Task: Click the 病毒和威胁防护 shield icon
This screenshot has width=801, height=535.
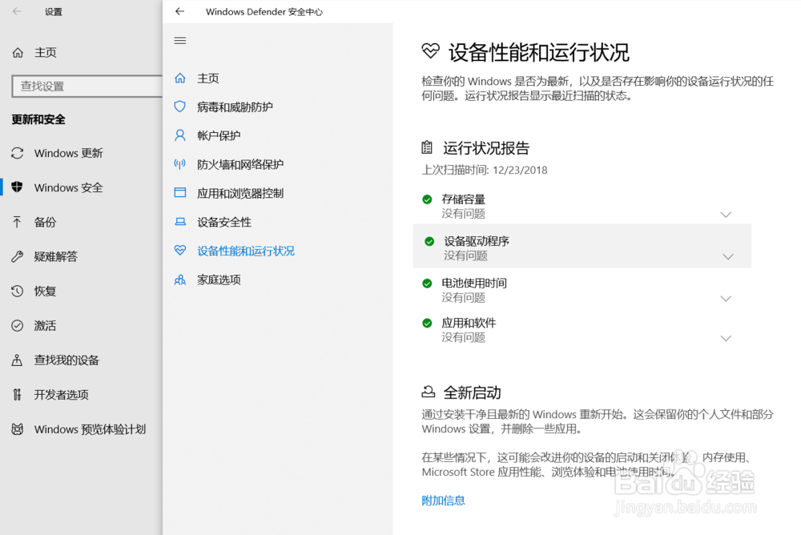Action: click(x=179, y=107)
